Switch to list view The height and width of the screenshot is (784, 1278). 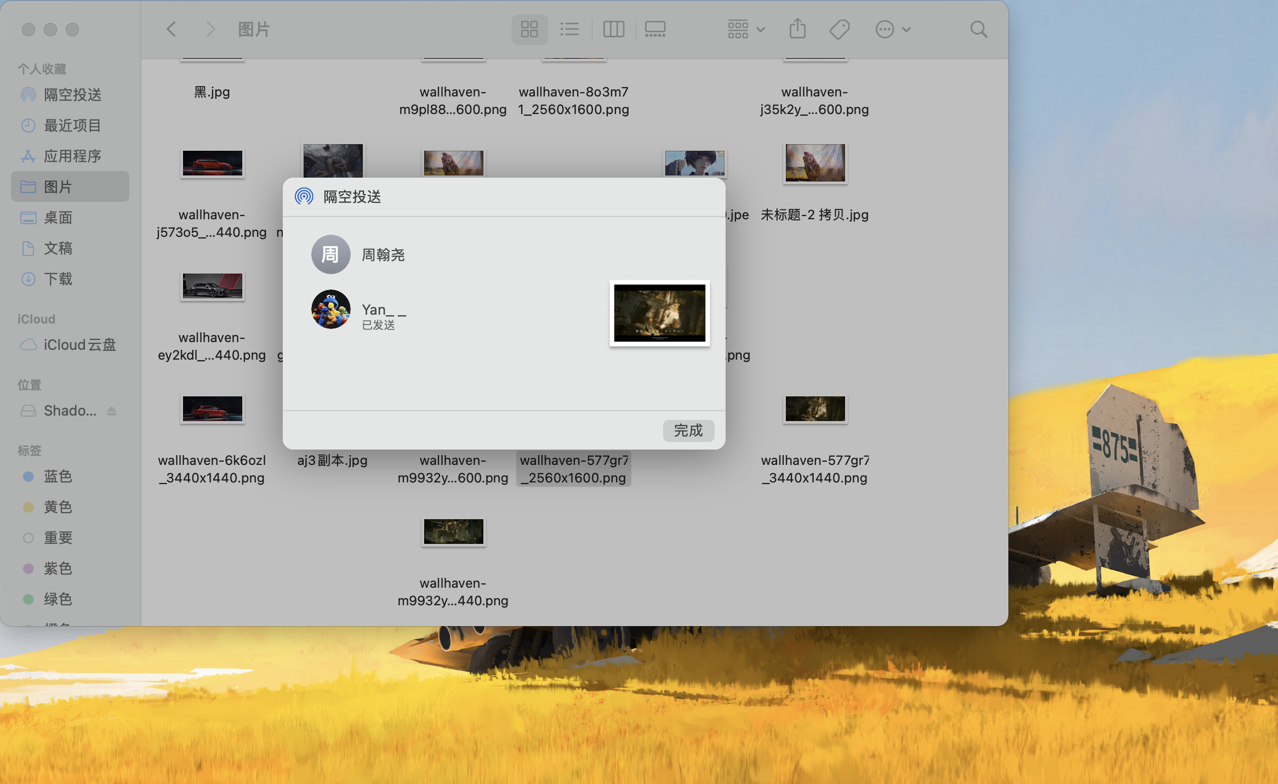click(569, 29)
